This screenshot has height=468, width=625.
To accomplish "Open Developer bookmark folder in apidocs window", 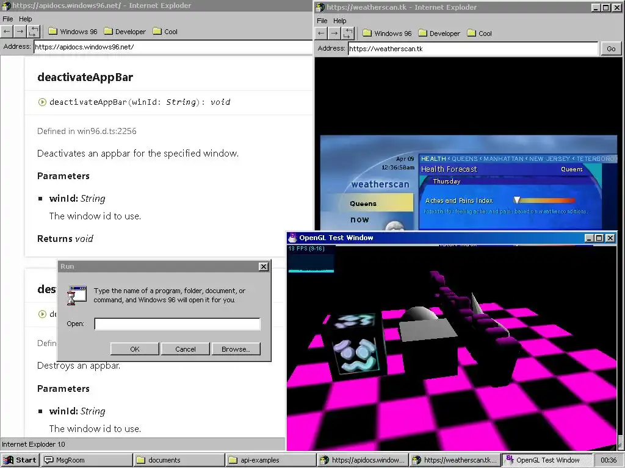I will point(125,32).
